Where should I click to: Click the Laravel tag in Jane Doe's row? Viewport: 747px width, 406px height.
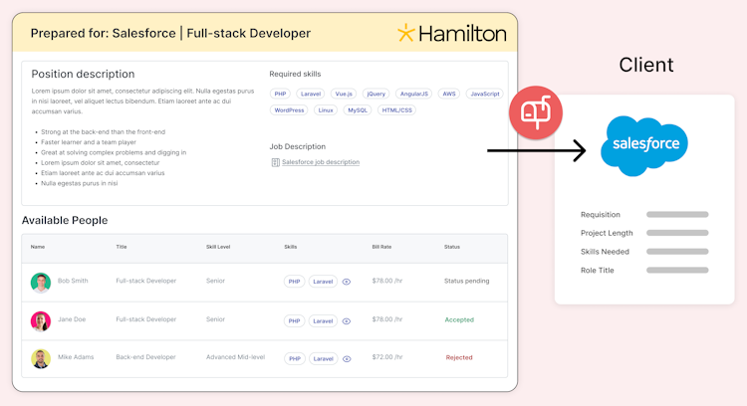[x=323, y=321]
